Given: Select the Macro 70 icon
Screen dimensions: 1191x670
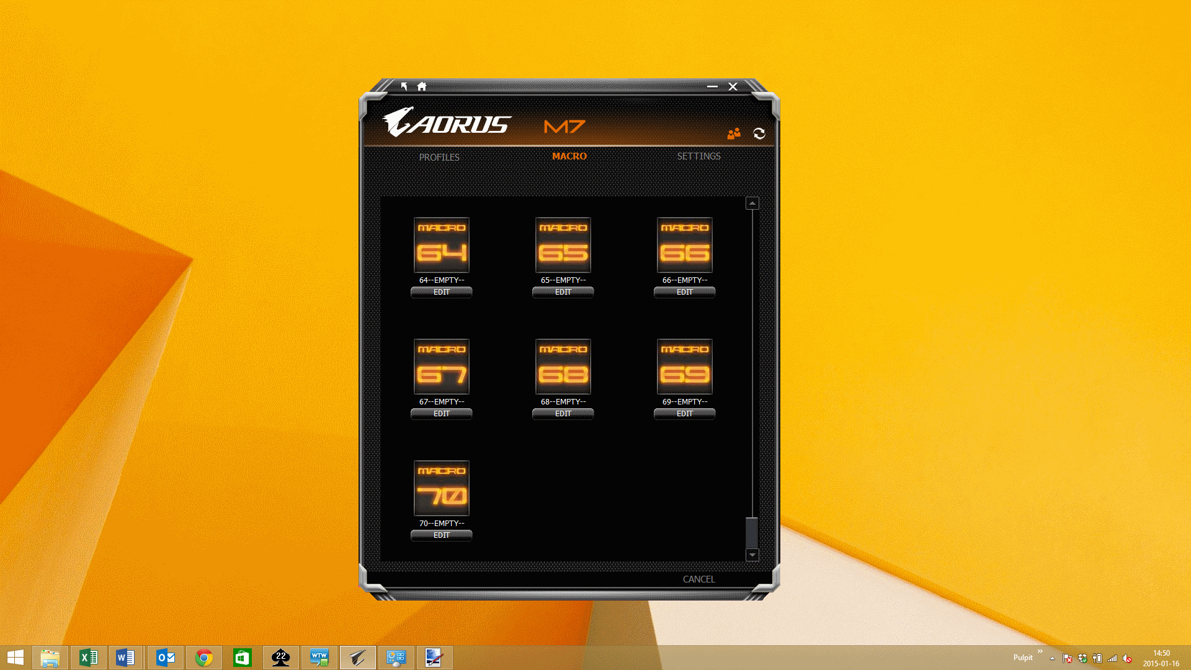Looking at the screenshot, I should coord(442,488).
